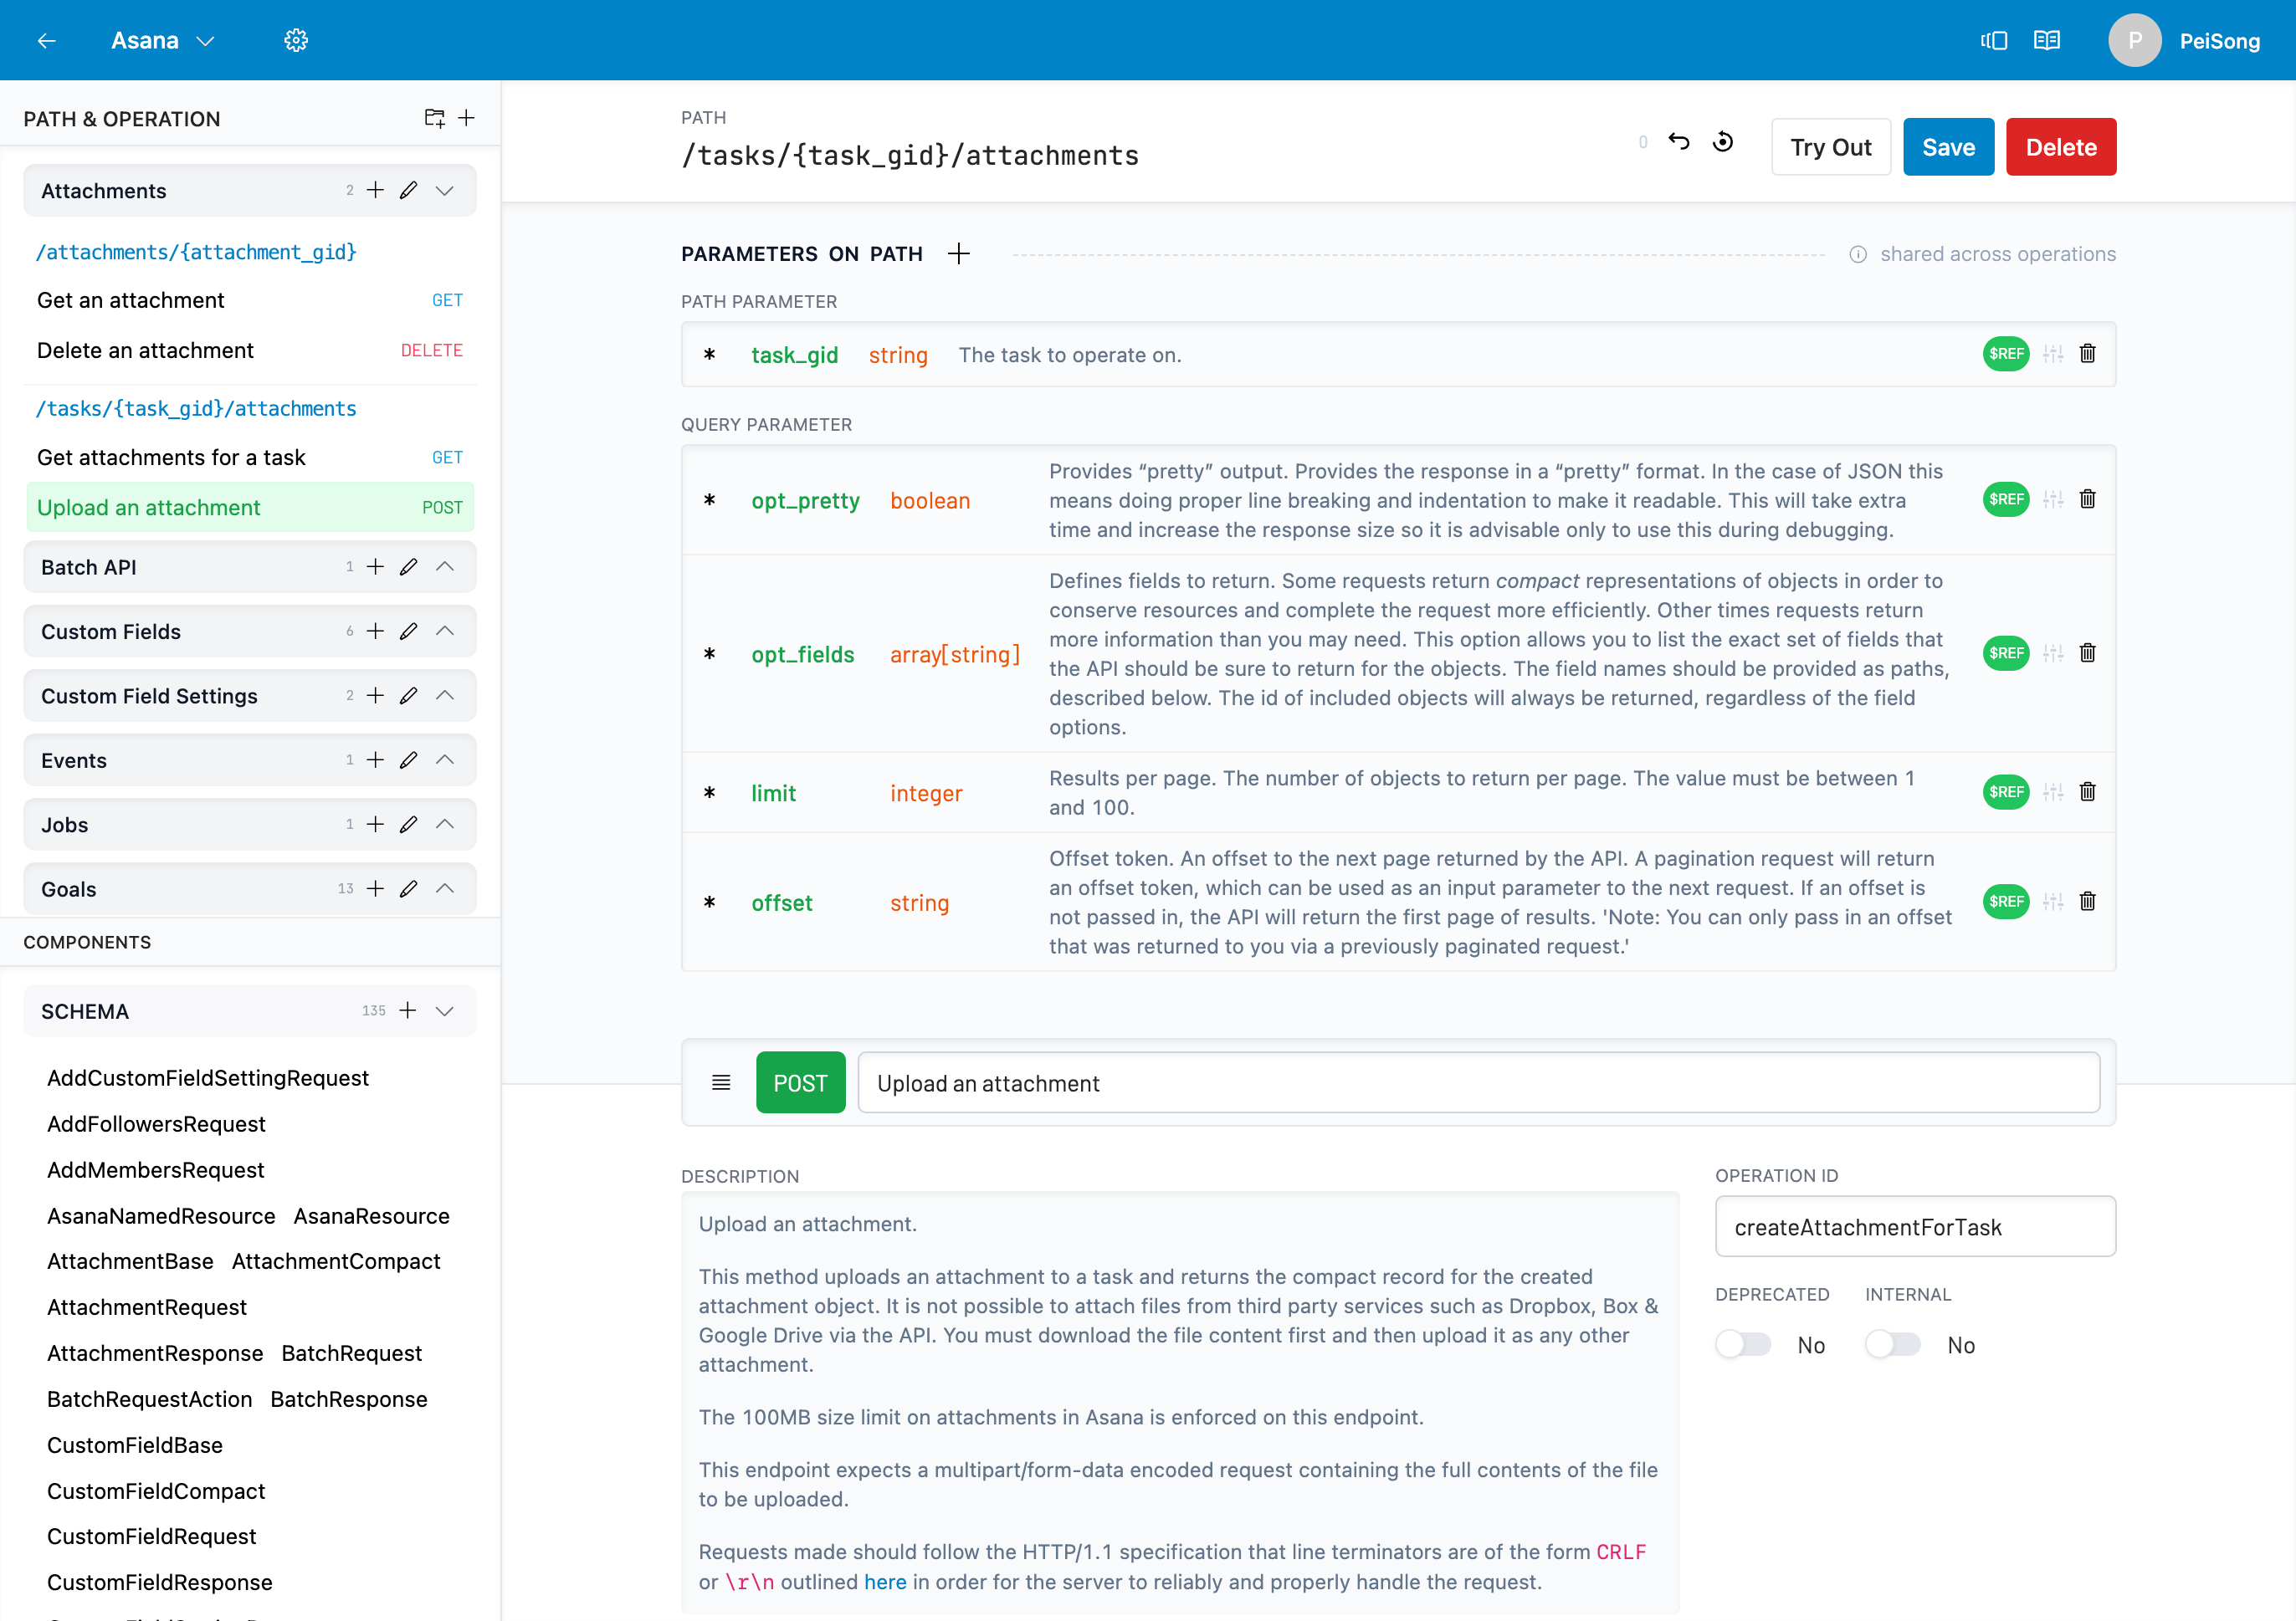This screenshot has height=1621, width=2296.
Task: Collapse the Attachments group chevron
Action: coord(445,190)
